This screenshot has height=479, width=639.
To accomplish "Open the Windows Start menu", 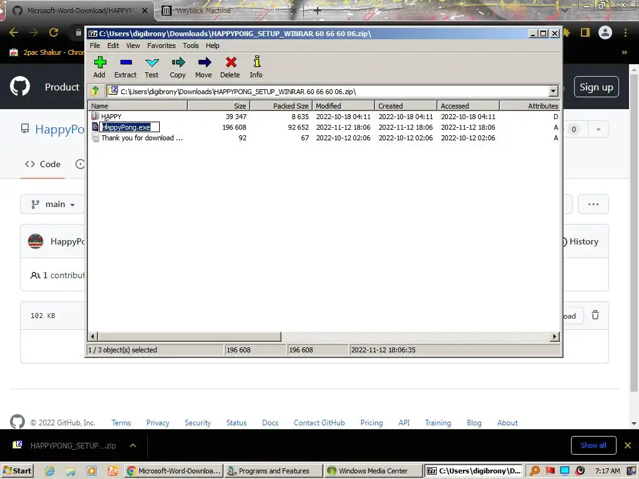I will [x=17, y=471].
